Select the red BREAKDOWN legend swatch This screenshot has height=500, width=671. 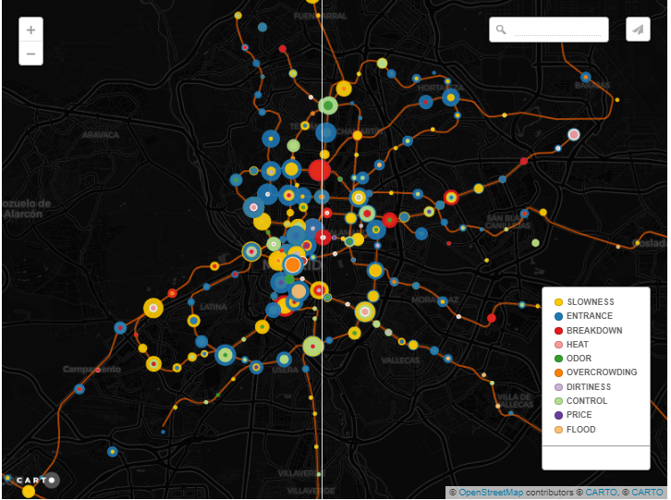click(558, 331)
